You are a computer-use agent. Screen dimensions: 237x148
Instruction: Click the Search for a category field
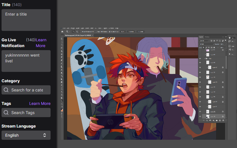pyautogui.click(x=26, y=90)
